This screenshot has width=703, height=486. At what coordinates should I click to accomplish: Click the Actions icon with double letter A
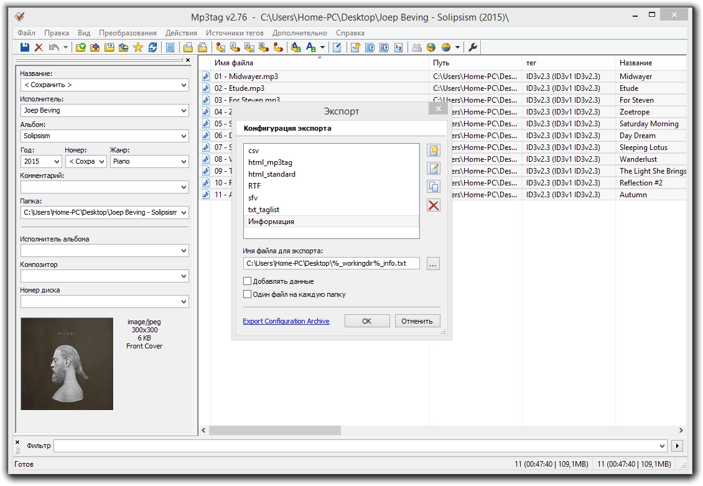click(296, 47)
